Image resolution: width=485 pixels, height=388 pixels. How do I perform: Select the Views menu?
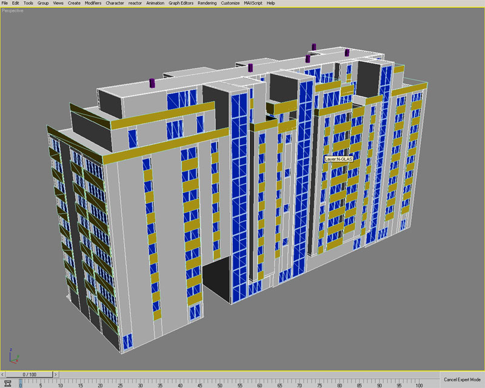58,3
